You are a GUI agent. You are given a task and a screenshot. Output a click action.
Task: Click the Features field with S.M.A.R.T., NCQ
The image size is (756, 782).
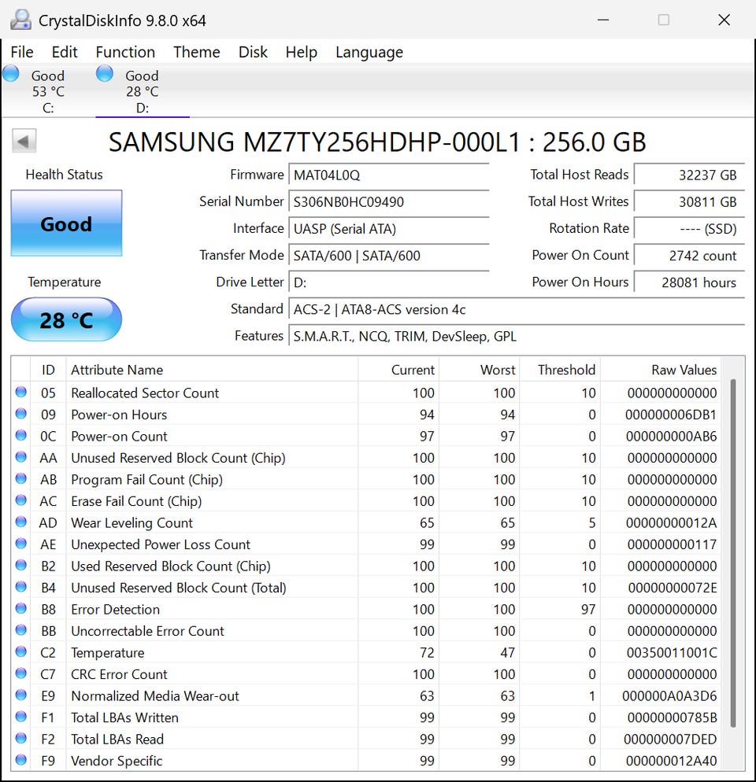point(517,337)
